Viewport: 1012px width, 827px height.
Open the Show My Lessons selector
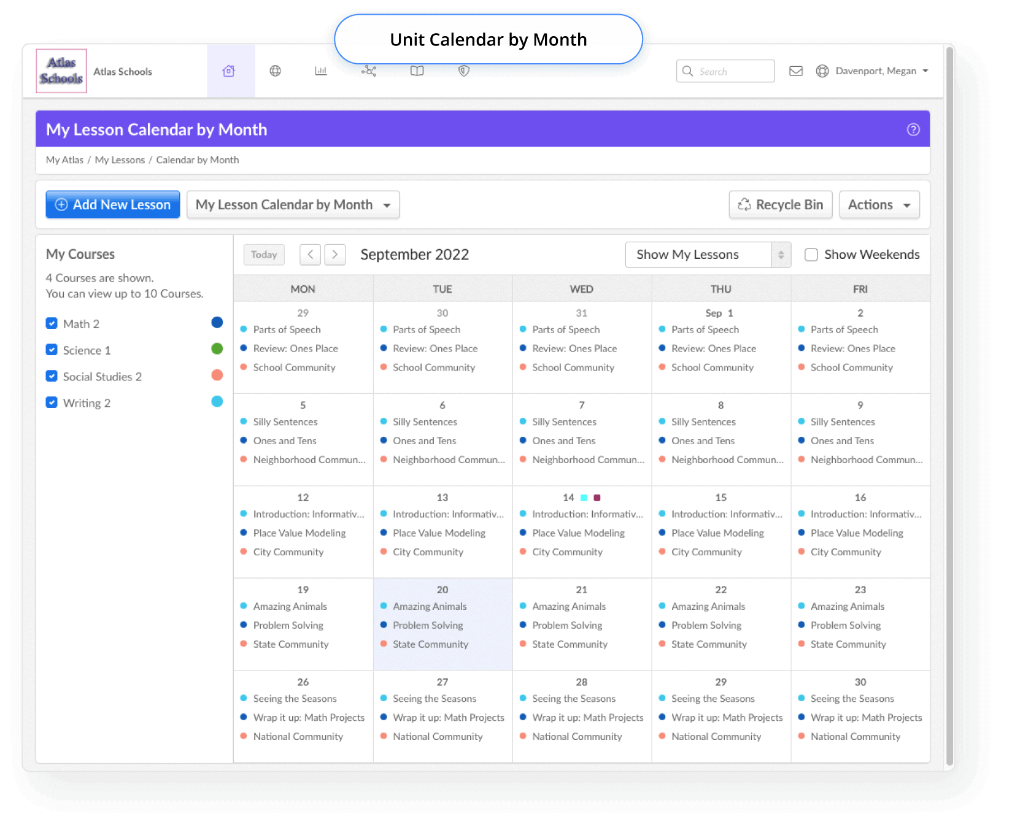[x=707, y=255]
